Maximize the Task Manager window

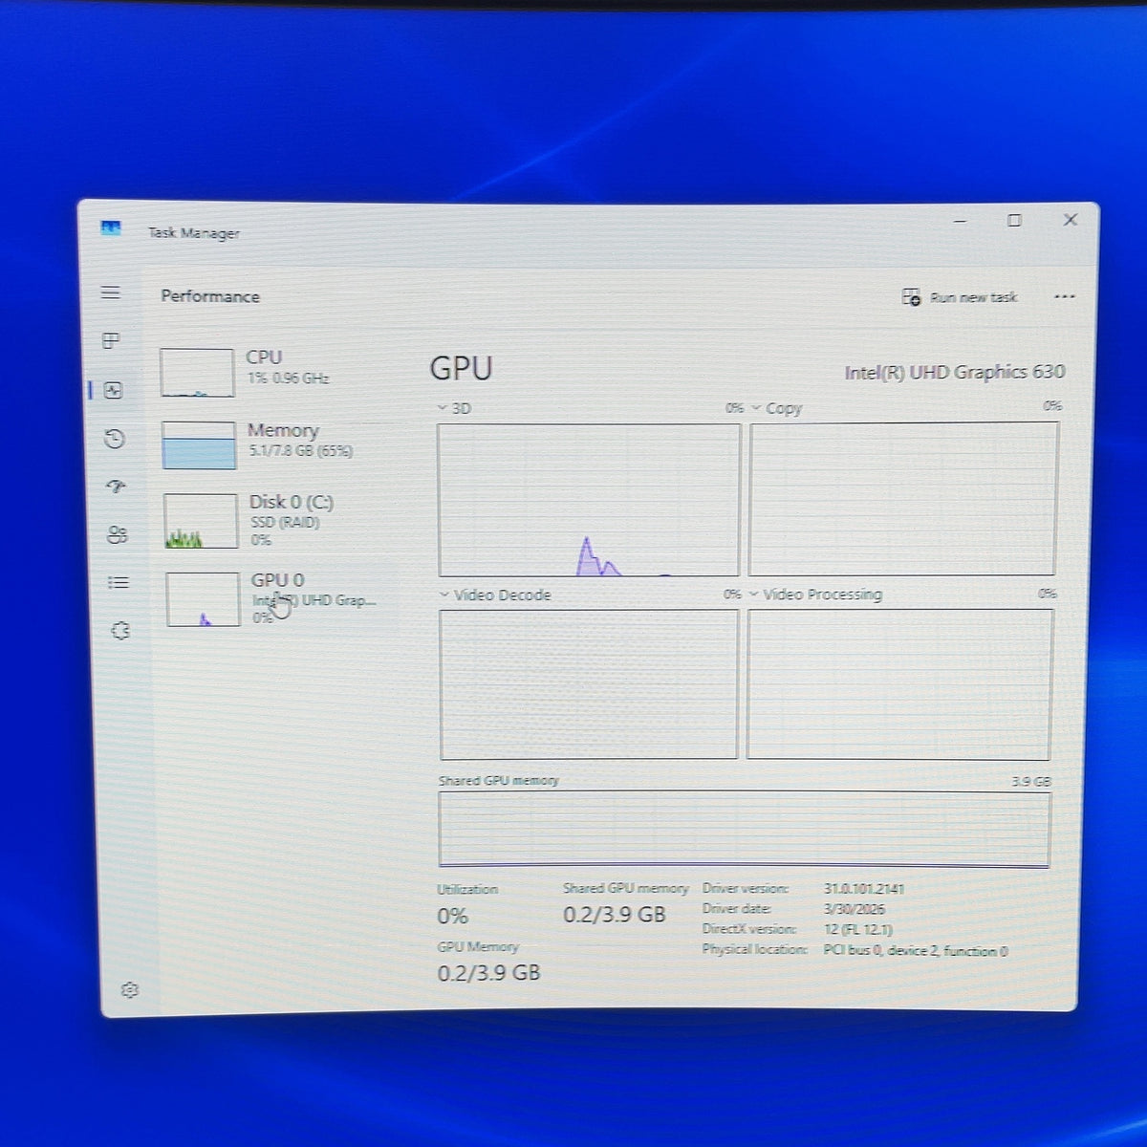pos(1014,220)
